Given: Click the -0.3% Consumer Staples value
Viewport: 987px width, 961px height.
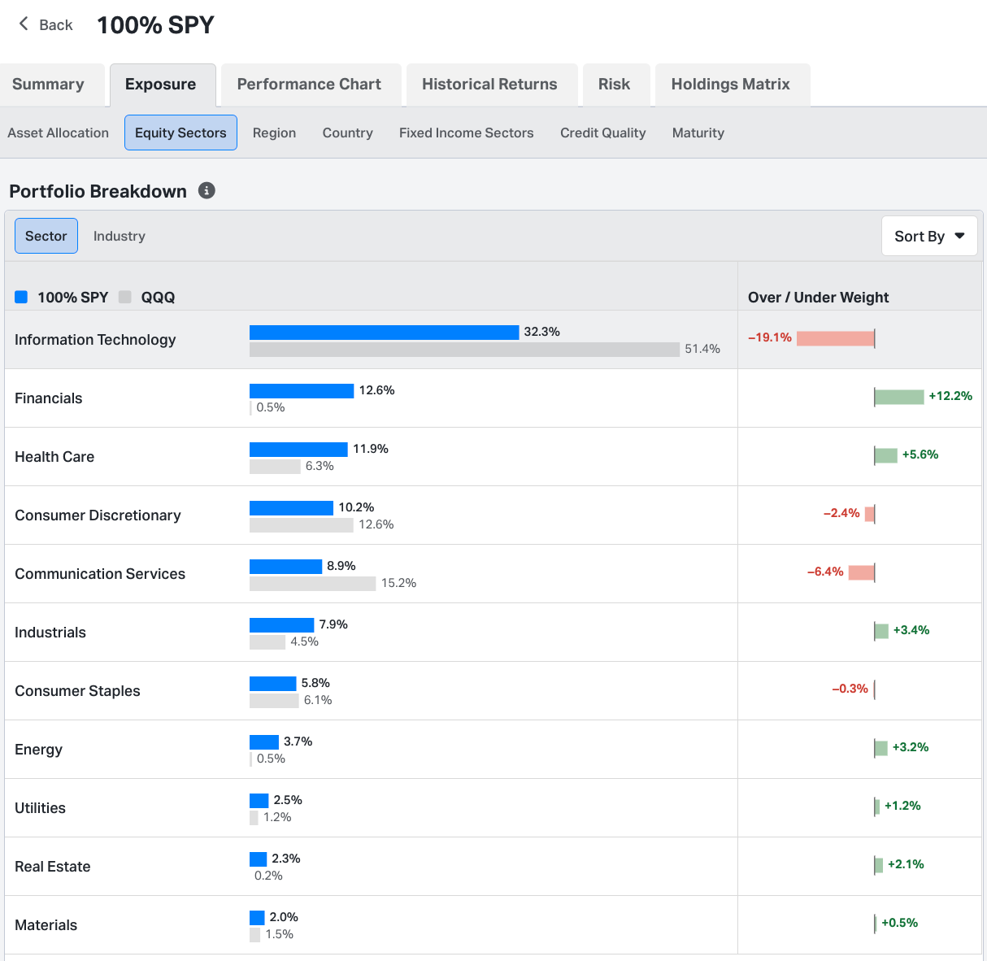Looking at the screenshot, I should [850, 689].
